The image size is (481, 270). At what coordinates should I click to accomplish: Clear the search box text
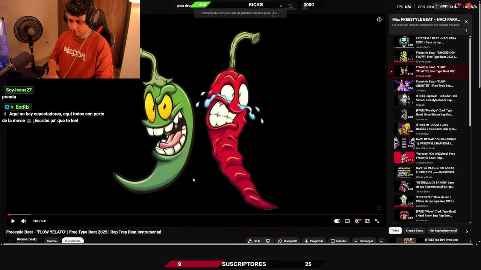281,6
